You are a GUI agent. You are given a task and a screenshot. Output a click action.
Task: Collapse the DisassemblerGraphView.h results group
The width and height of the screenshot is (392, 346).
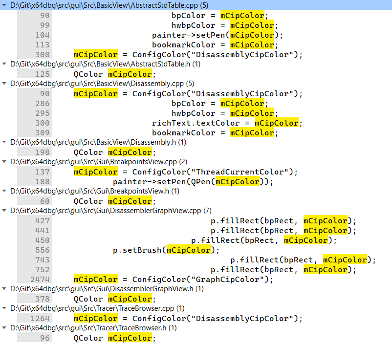[x=4, y=289]
